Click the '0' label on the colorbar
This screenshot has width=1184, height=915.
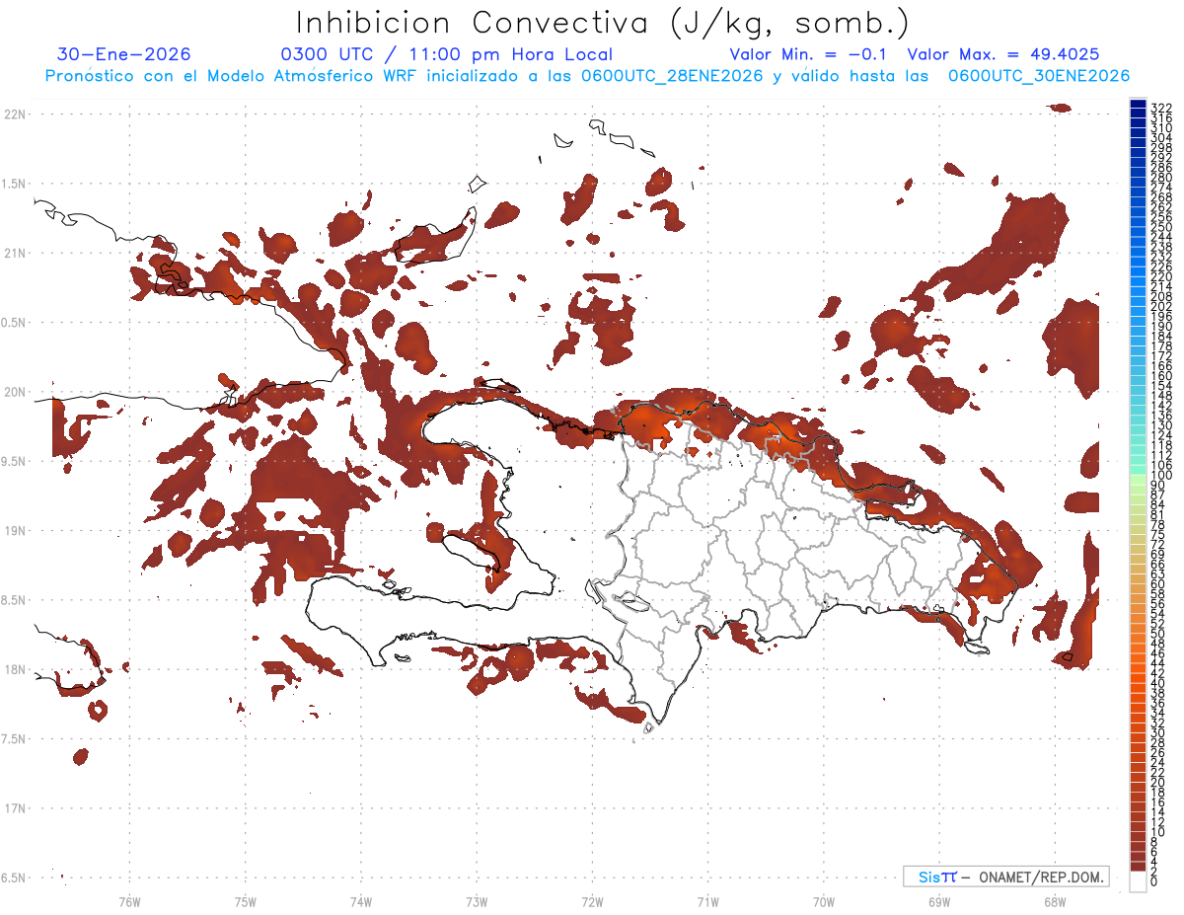(x=1154, y=880)
